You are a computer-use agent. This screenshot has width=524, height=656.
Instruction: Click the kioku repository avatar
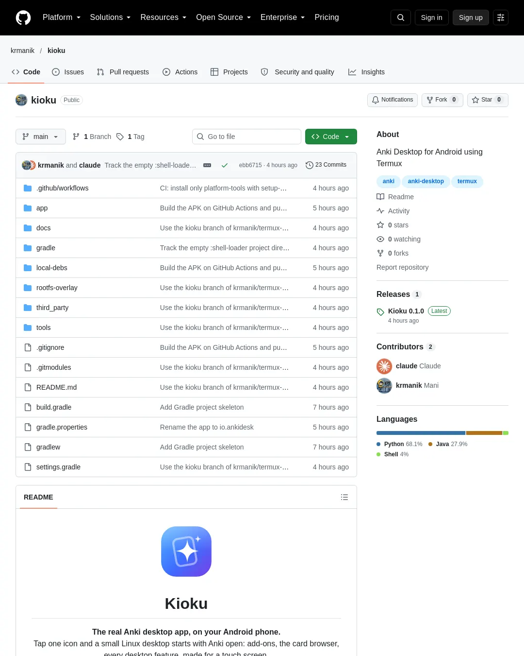pos(21,100)
